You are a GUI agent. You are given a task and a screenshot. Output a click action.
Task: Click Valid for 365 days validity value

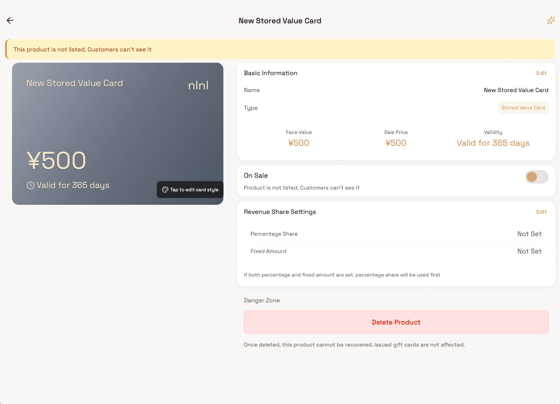point(493,143)
